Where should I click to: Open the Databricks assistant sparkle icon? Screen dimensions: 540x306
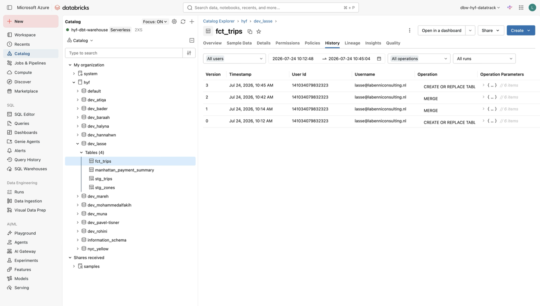coord(510,7)
